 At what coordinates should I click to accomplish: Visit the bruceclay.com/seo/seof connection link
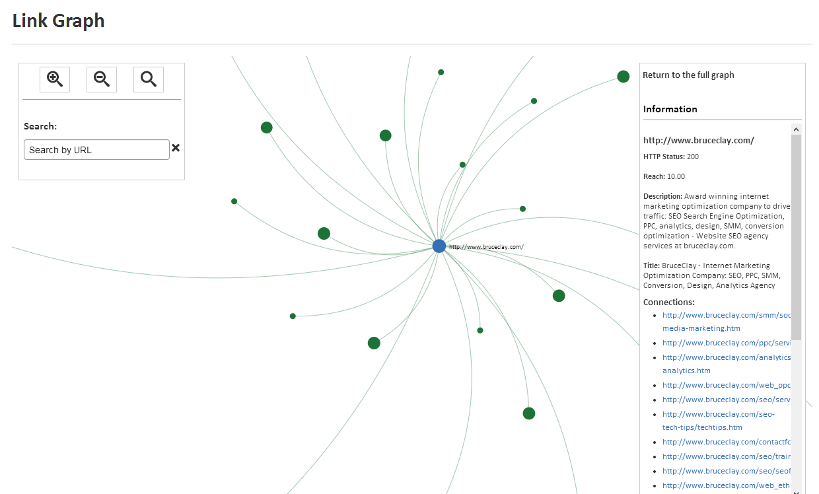point(727,471)
